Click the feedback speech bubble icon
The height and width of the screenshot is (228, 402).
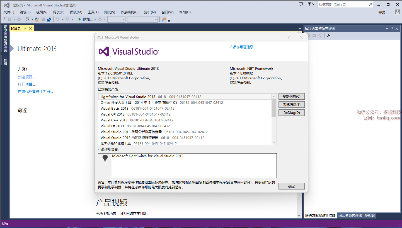pos(301,4)
